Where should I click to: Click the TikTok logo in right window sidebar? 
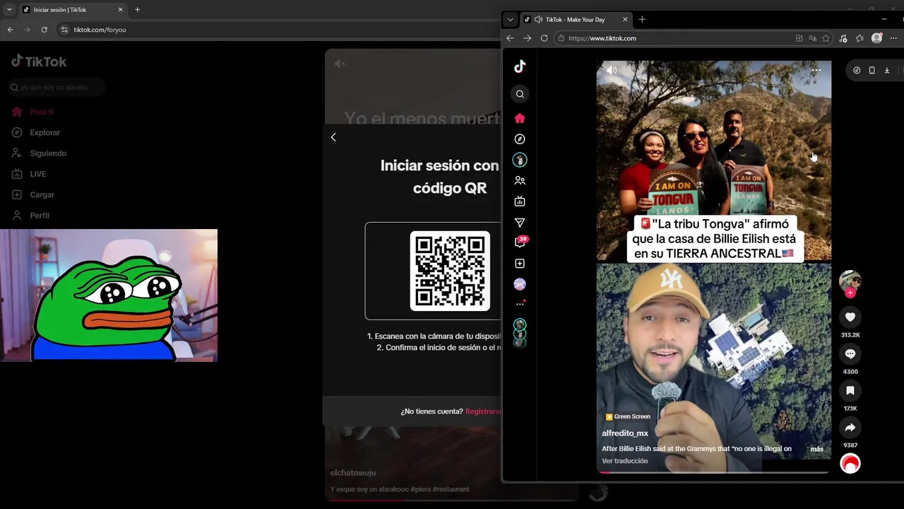[520, 66]
